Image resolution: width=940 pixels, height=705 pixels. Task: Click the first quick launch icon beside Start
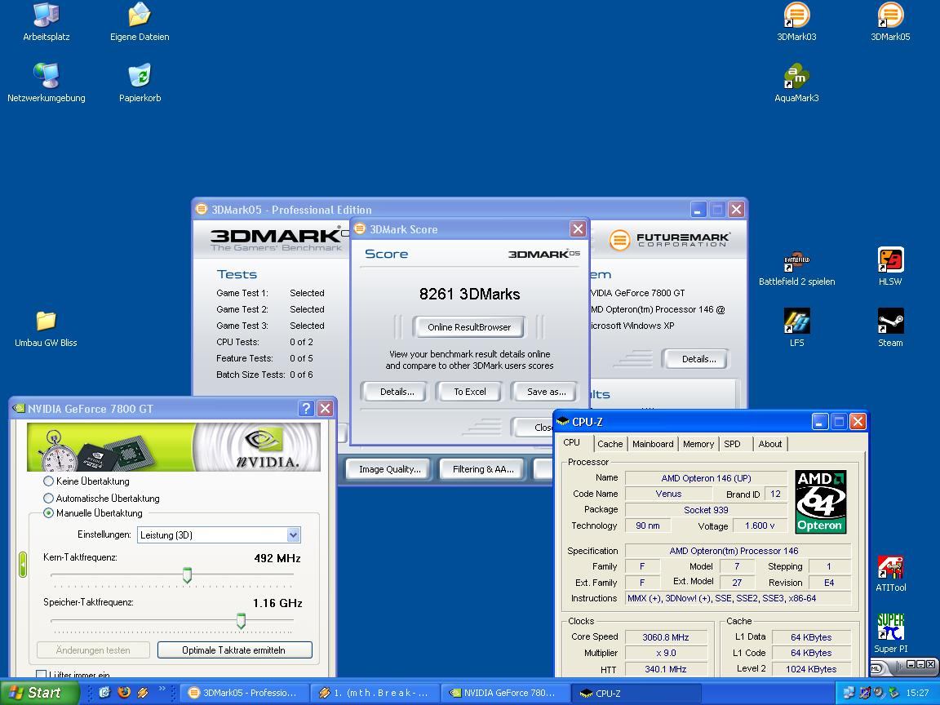tap(105, 693)
